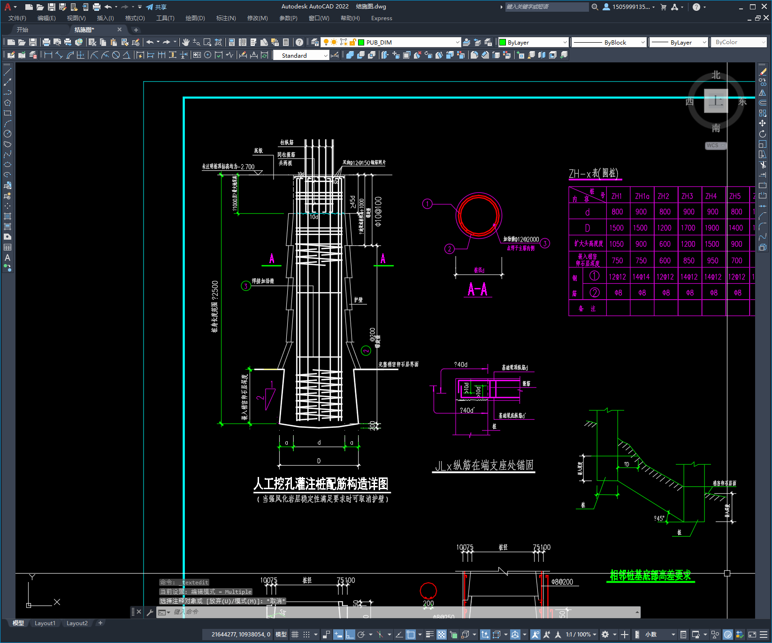772x643 pixels.
Task: Toggle annotation visibility in status bar
Action: (535, 635)
